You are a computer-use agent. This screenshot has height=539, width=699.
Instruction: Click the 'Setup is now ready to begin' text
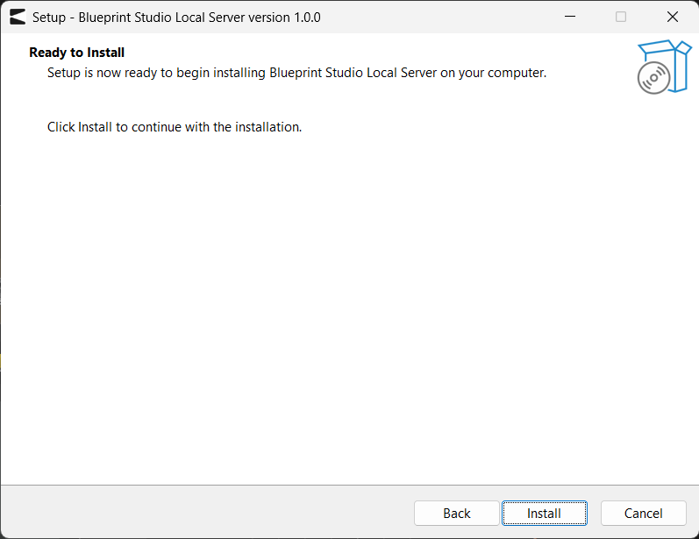click(x=297, y=73)
